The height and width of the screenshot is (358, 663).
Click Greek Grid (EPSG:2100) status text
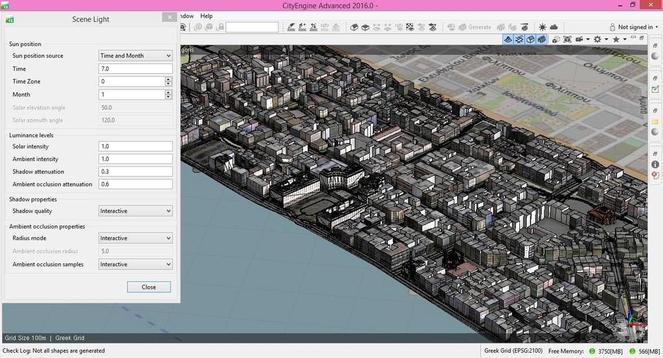click(x=513, y=351)
